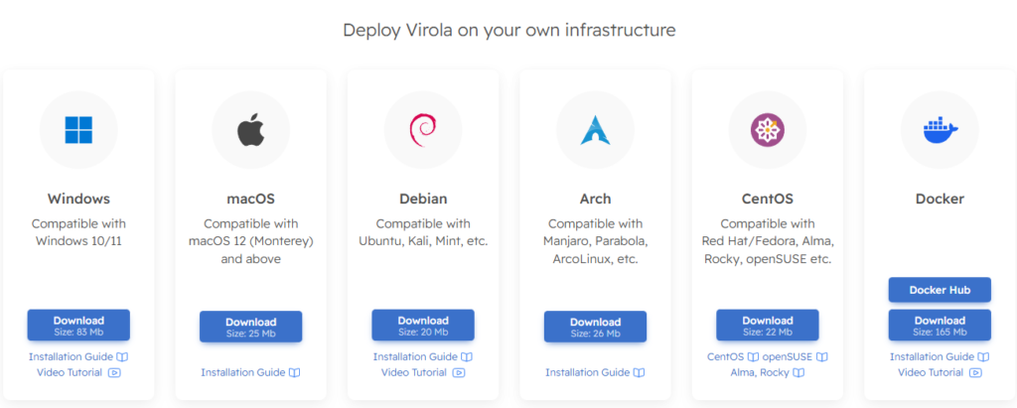Click the Apple macOS logo icon
The image size is (1017, 408).
click(x=250, y=131)
